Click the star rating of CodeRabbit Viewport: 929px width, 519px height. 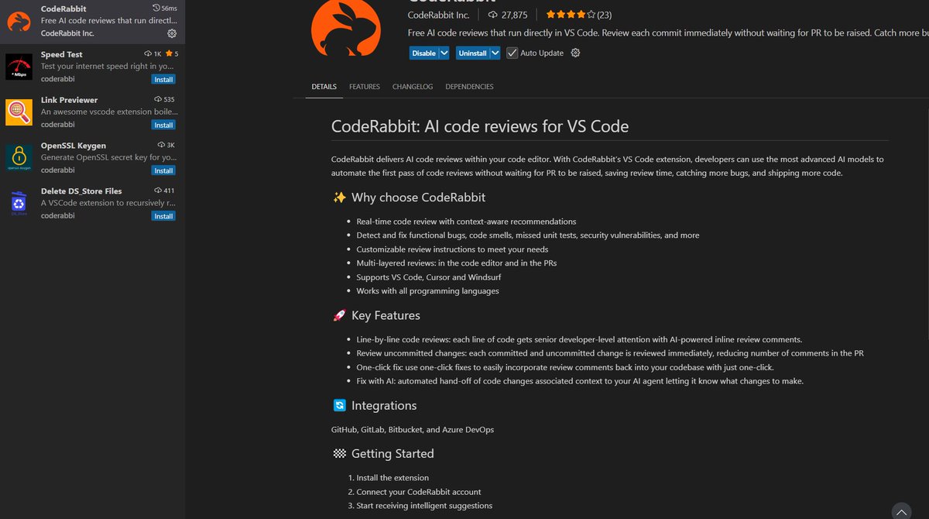579,14
